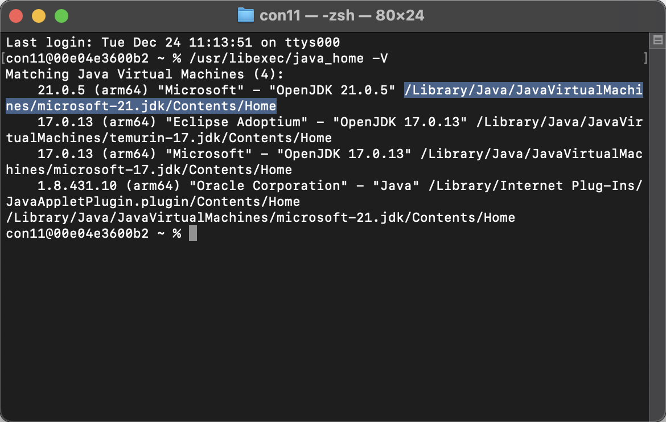Viewport: 666px width, 422px height.
Task: Click the 'Last login' line at top
Action: click(x=173, y=43)
